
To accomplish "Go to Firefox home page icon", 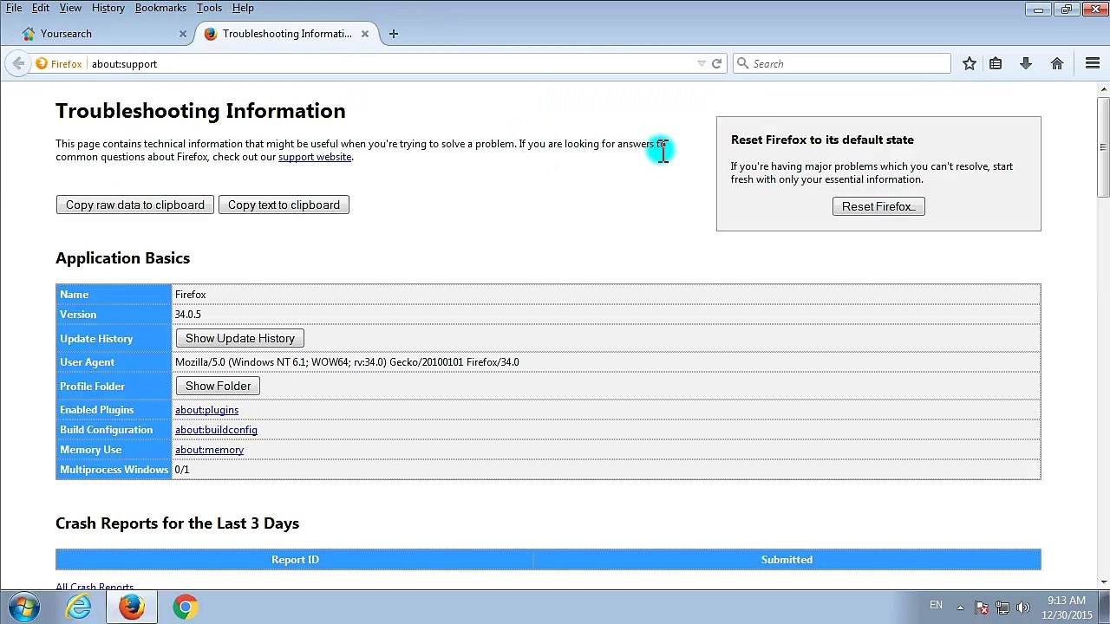I will point(1057,63).
